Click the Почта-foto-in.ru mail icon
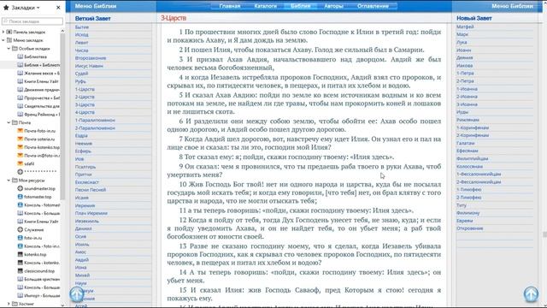Screen dimensions: 547x308 pyautogui.click(x=21, y=131)
